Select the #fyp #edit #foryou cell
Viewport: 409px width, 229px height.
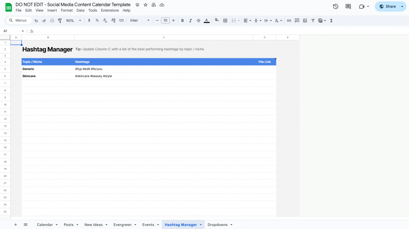pos(163,69)
